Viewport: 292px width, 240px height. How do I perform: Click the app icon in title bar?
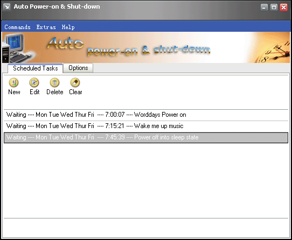(x=7, y=7)
